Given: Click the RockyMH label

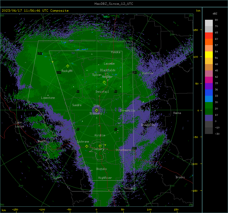Looking at the screenshot, I should click(x=67, y=71).
